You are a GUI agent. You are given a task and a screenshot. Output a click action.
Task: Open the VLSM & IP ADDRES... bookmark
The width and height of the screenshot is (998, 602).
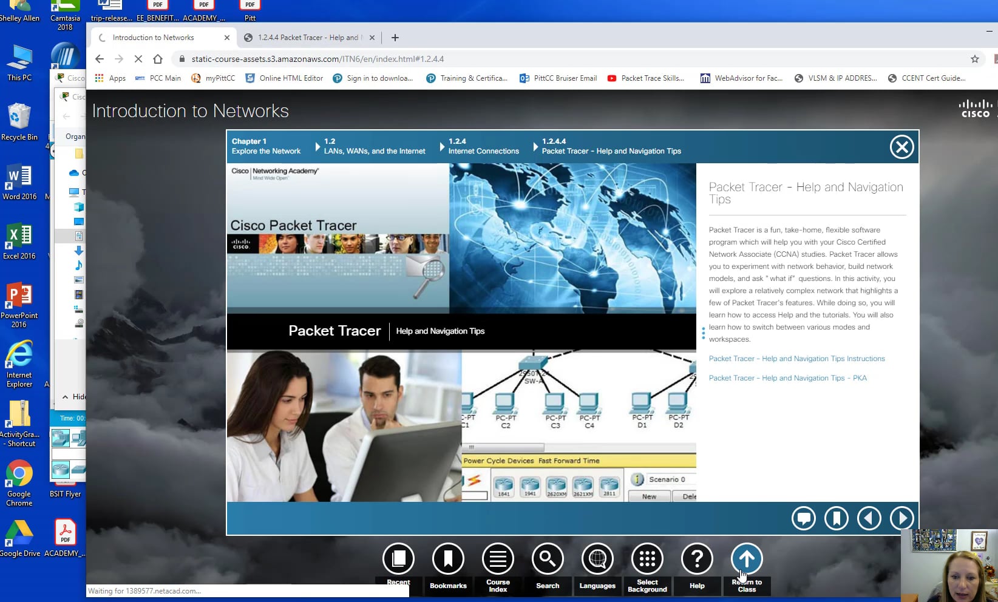click(x=836, y=78)
